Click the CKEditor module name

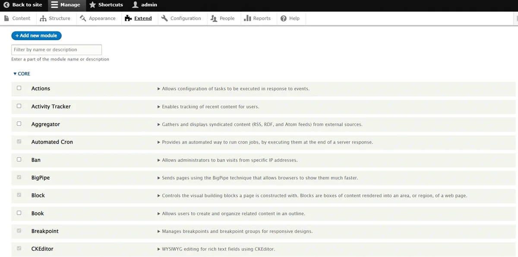(42, 249)
